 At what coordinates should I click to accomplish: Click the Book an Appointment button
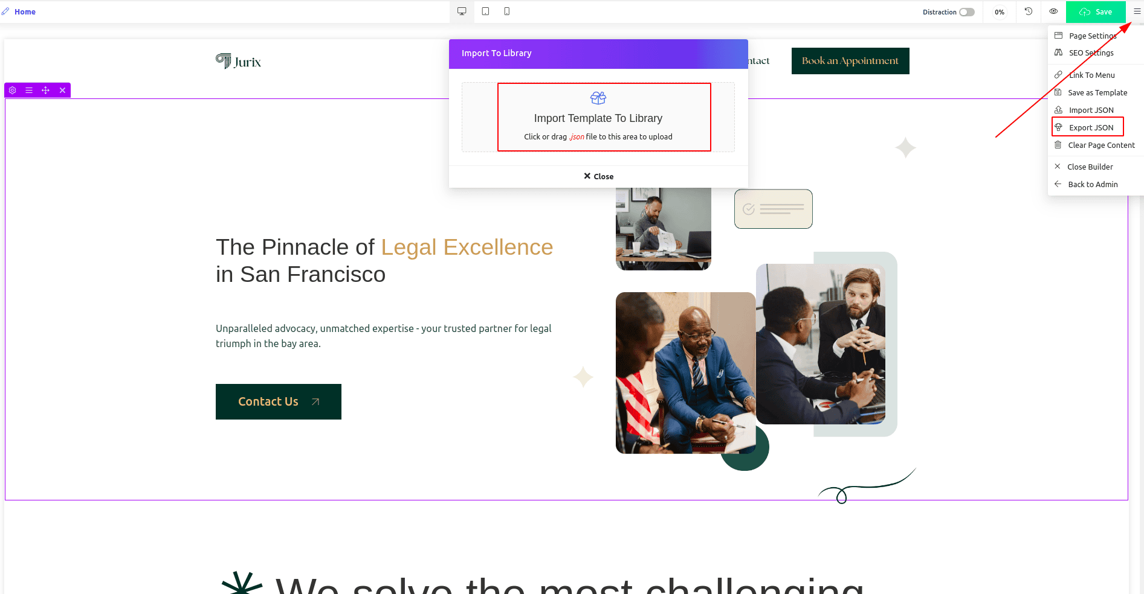point(850,61)
